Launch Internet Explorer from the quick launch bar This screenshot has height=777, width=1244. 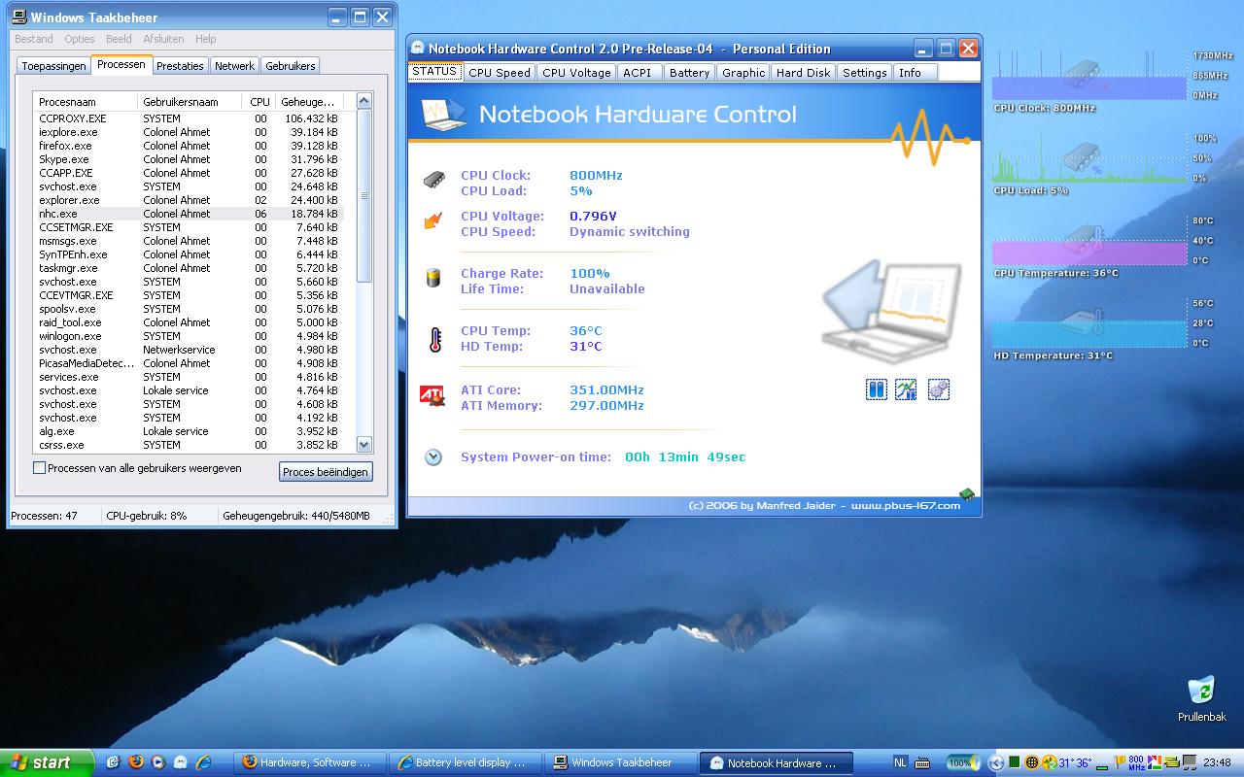click(x=203, y=762)
